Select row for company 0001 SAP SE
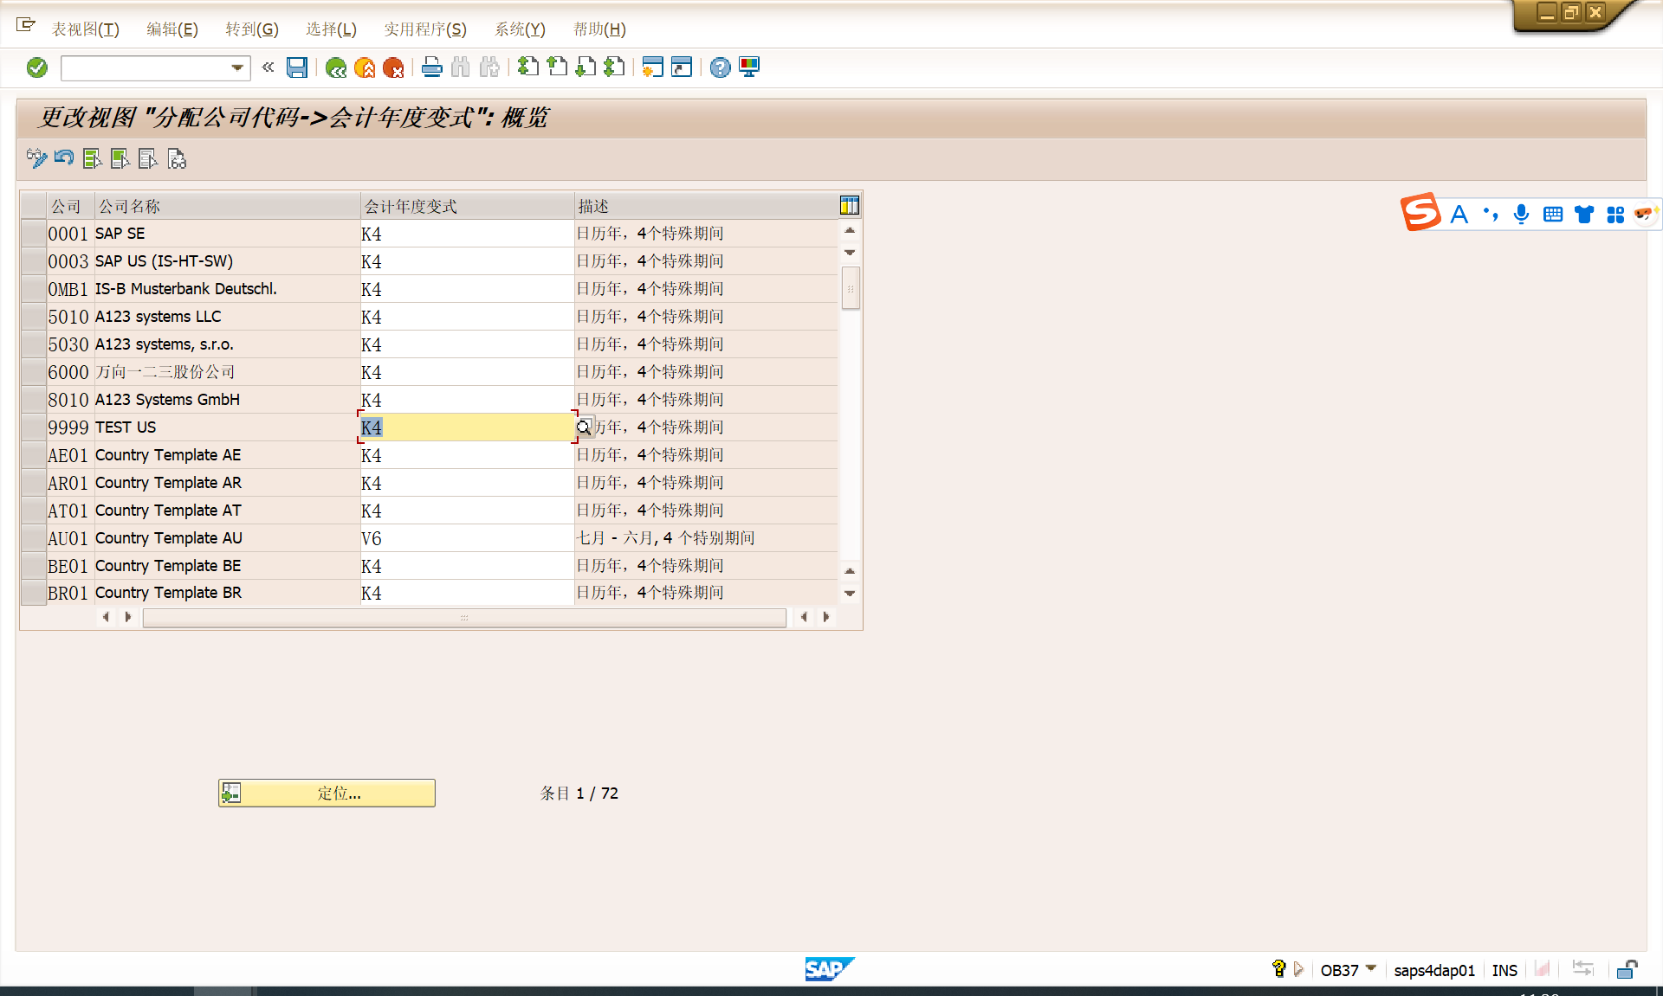This screenshot has height=996, width=1663. click(33, 234)
